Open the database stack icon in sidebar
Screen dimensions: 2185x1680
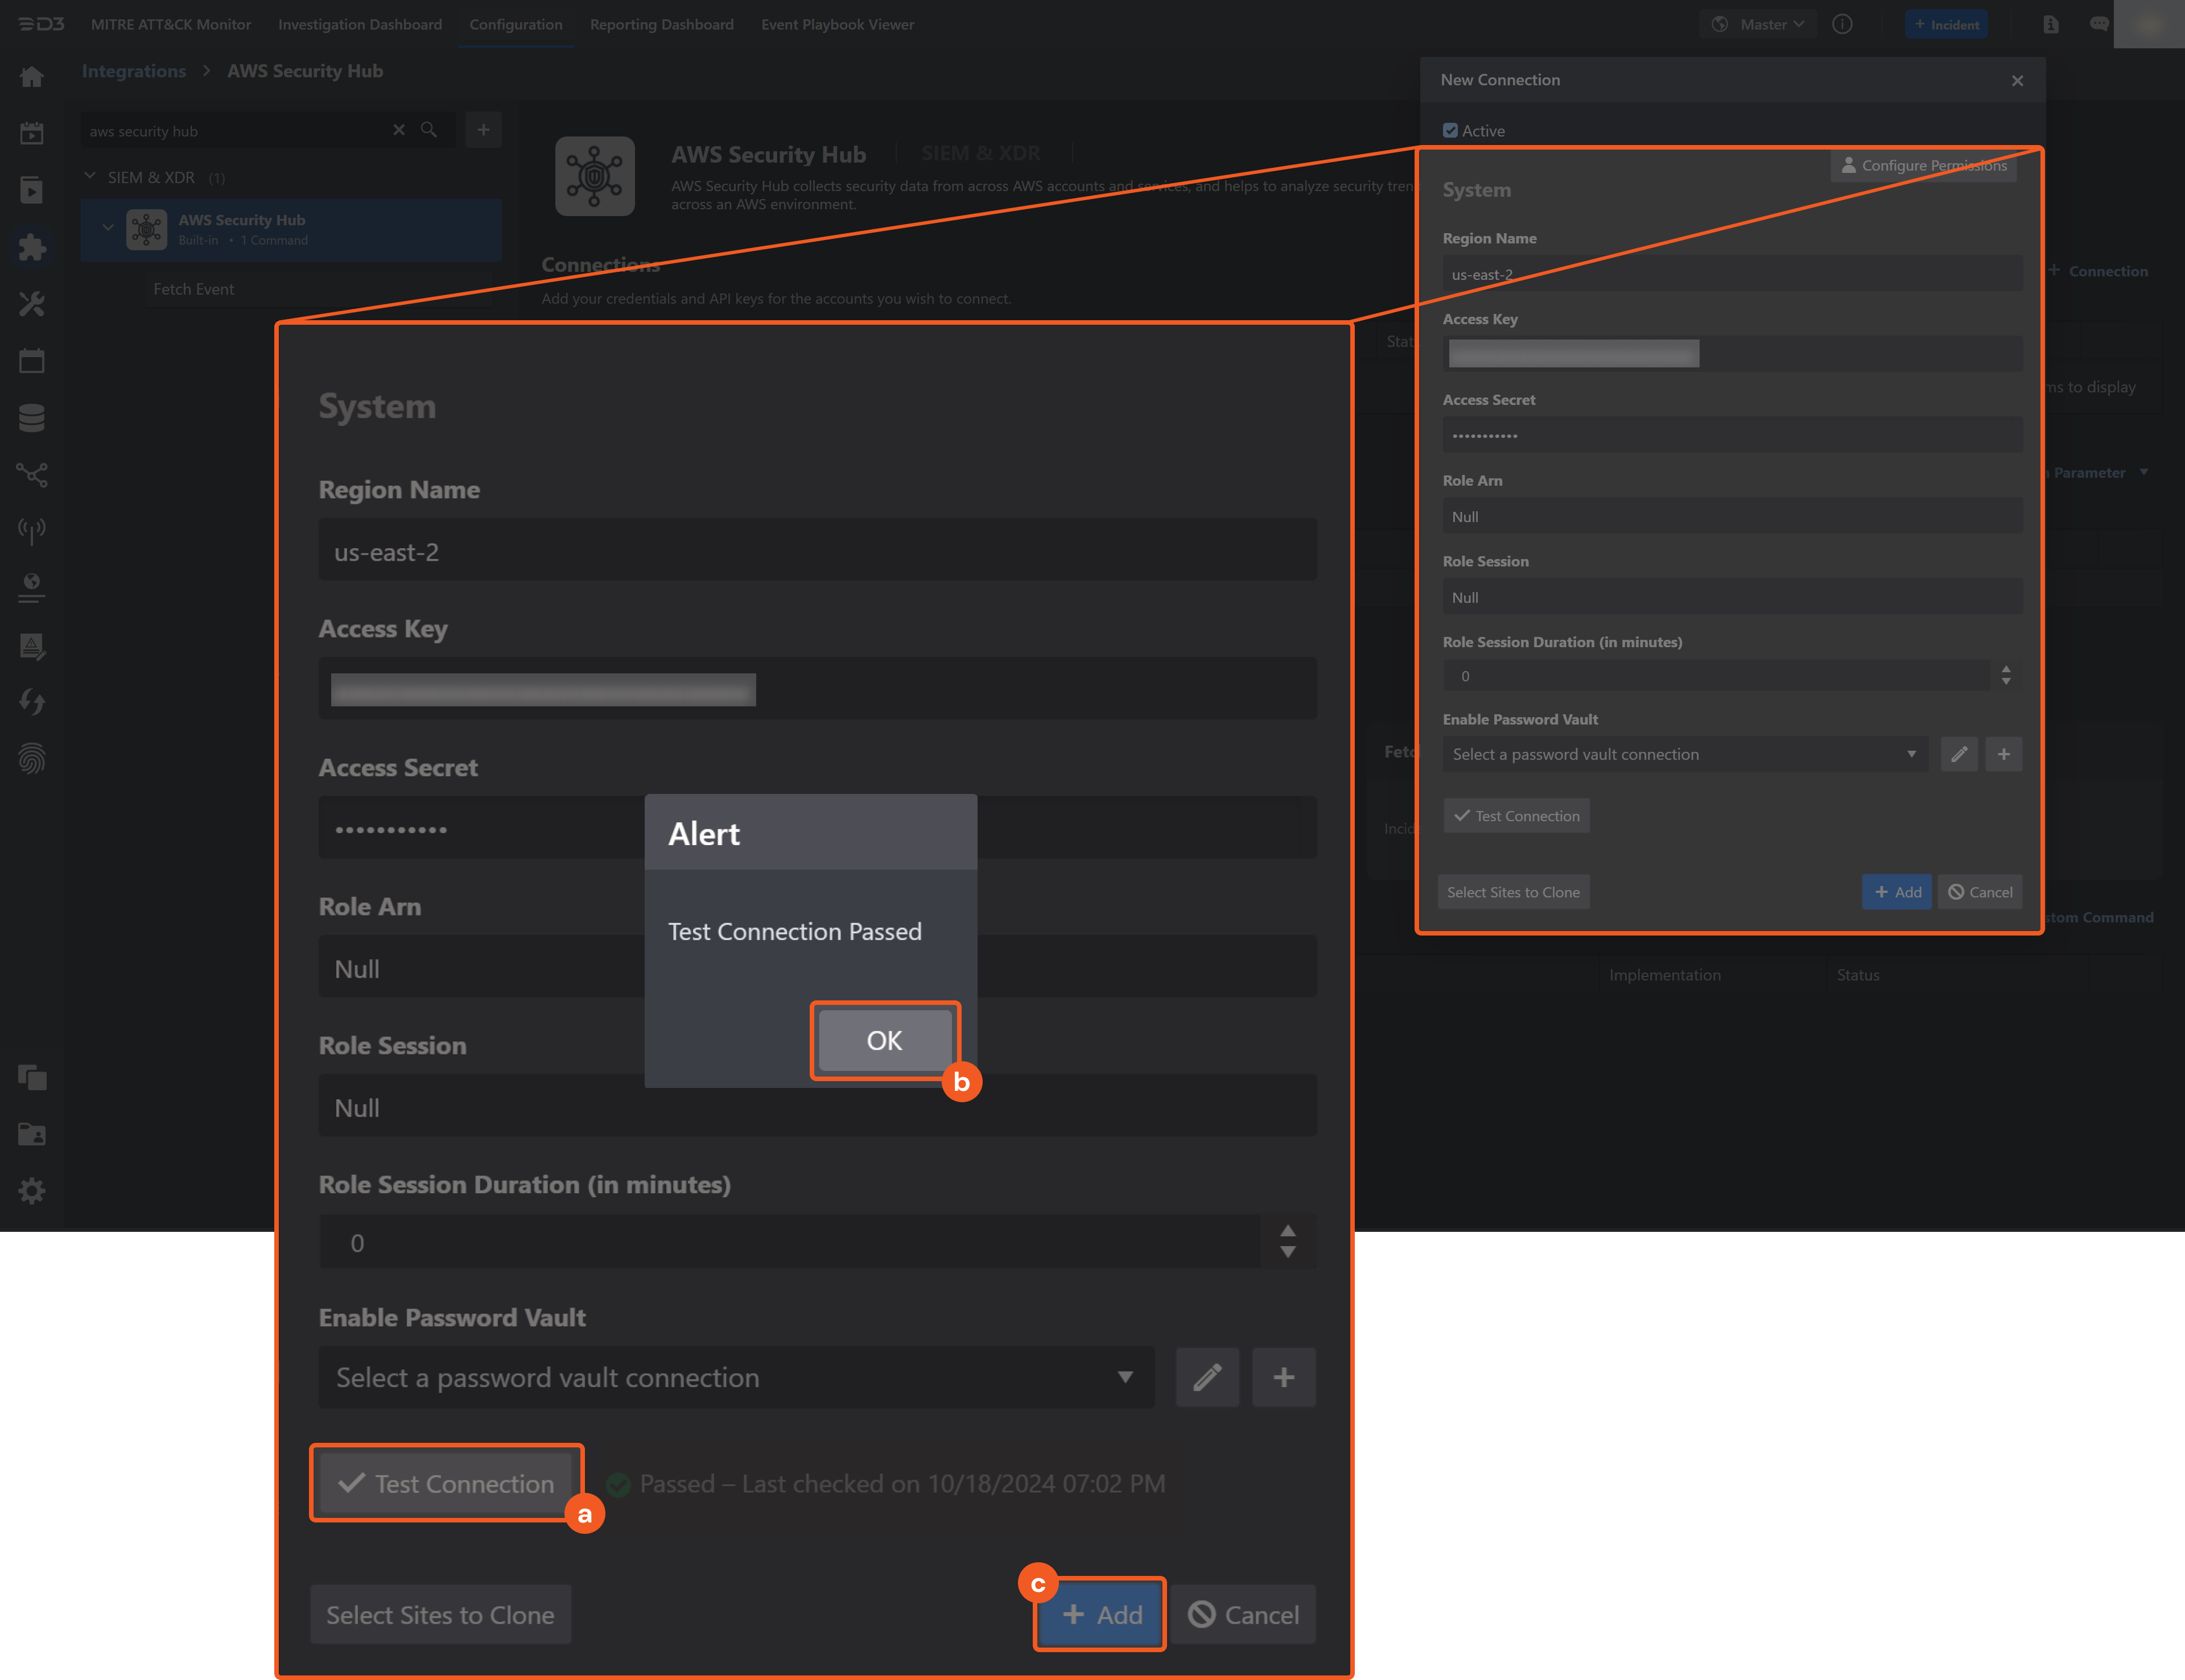pos(32,418)
